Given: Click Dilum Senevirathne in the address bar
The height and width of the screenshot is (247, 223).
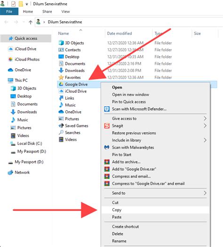Looking at the screenshot, I should coord(65,22).
